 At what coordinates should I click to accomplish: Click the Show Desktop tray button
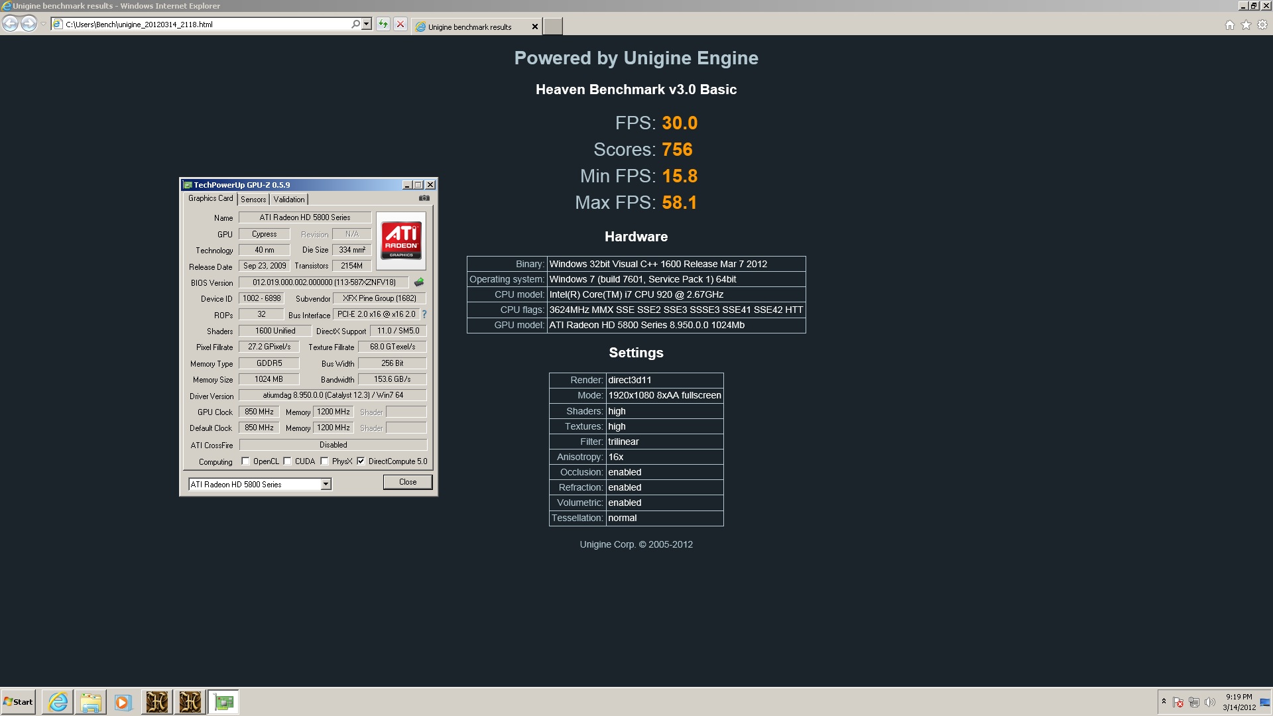[1266, 702]
